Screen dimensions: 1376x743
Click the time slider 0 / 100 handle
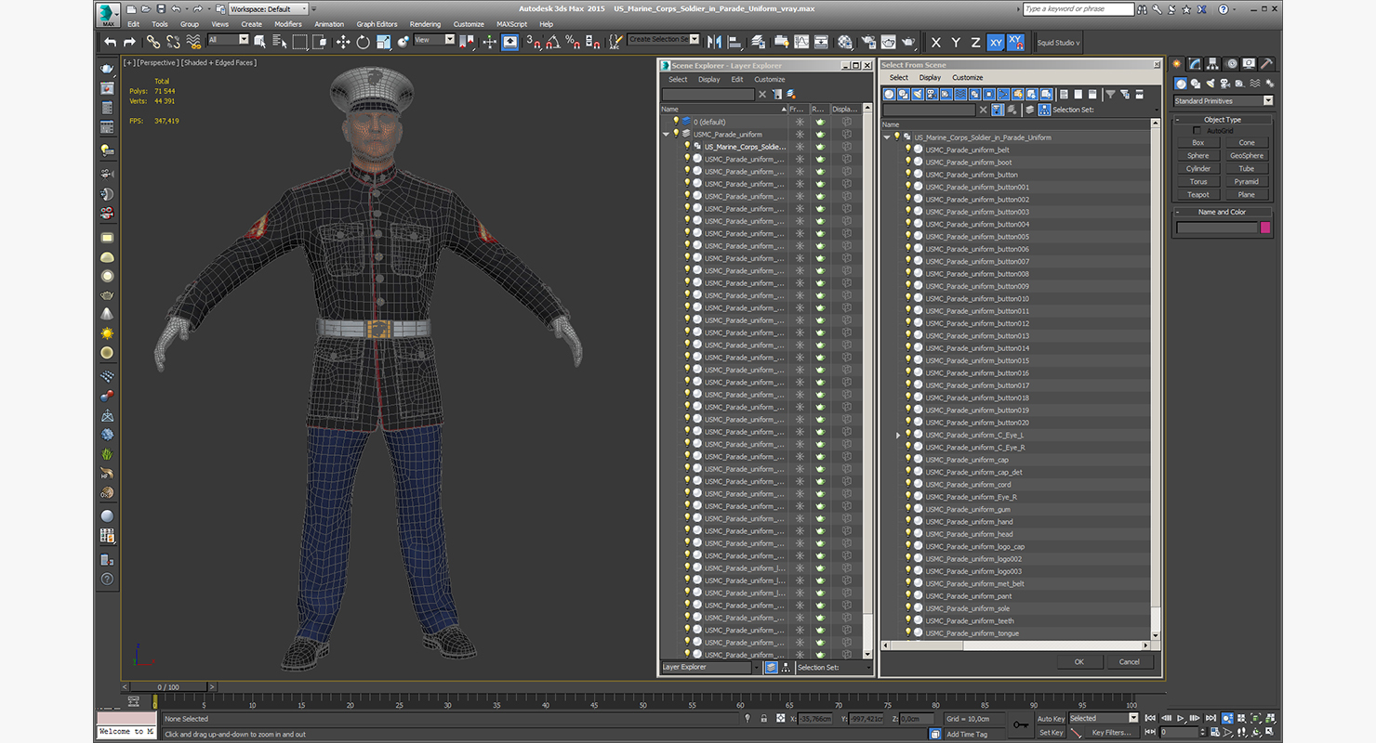168,687
